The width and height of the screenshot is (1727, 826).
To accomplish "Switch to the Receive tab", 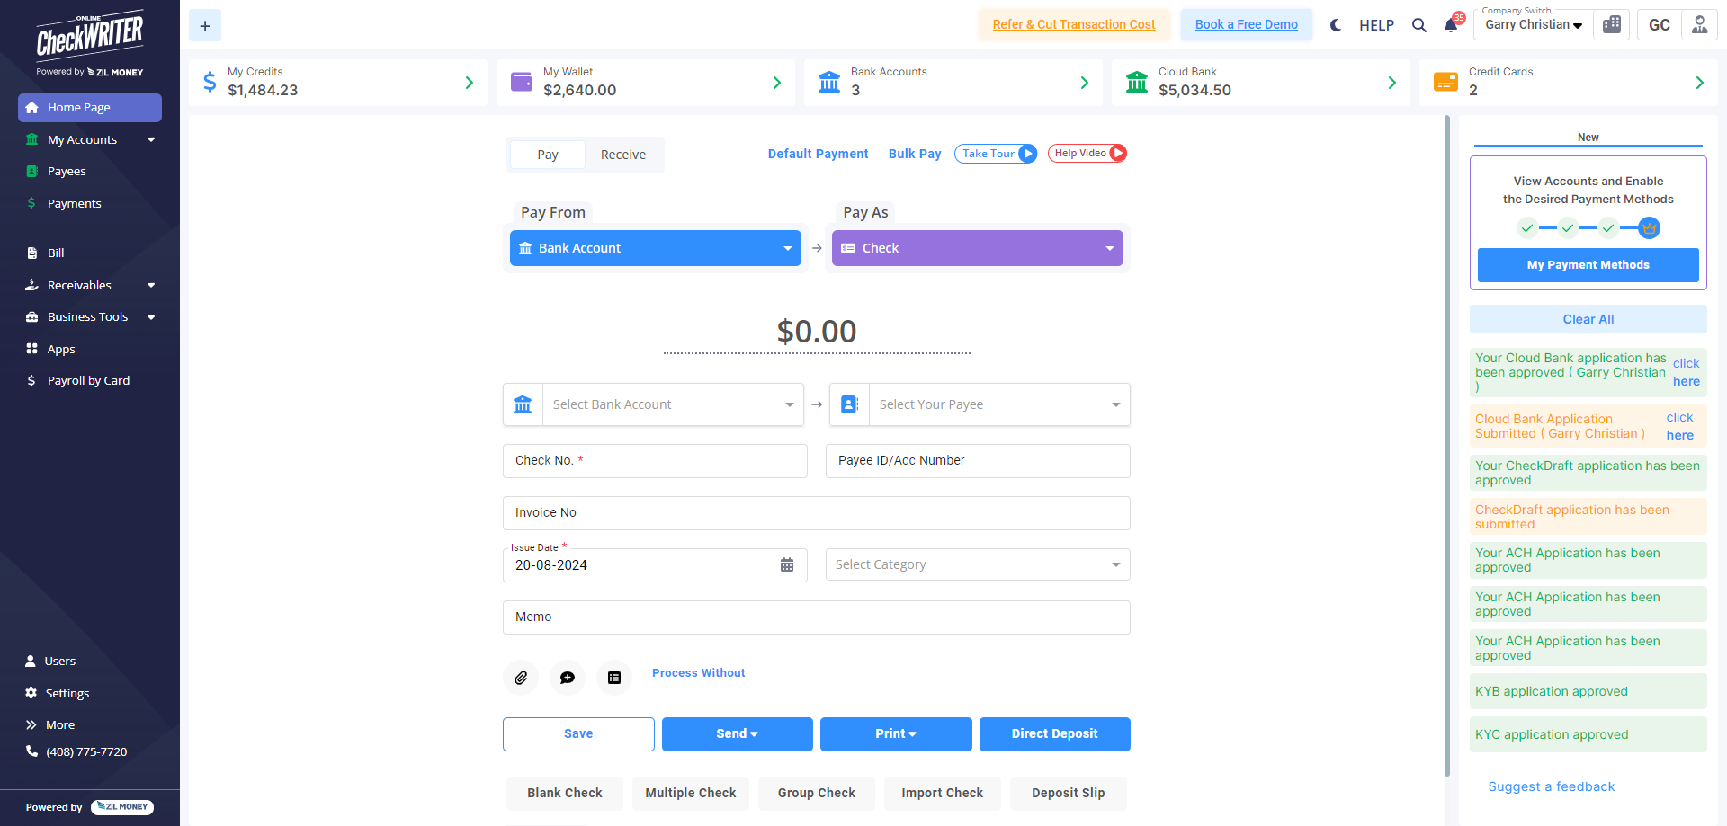I will coord(623,155).
